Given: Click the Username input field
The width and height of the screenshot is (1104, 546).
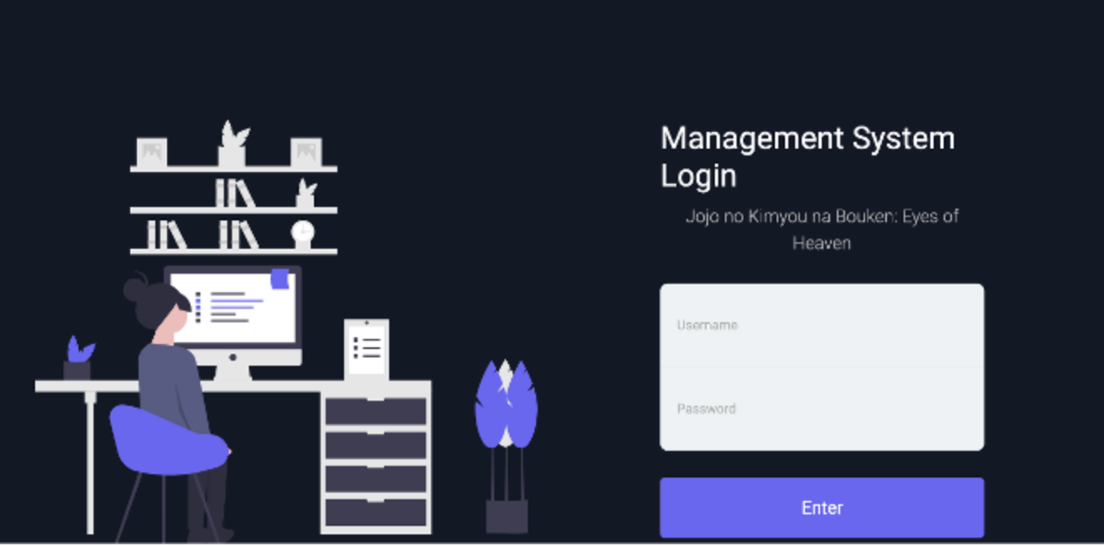Looking at the screenshot, I should click(x=822, y=325).
